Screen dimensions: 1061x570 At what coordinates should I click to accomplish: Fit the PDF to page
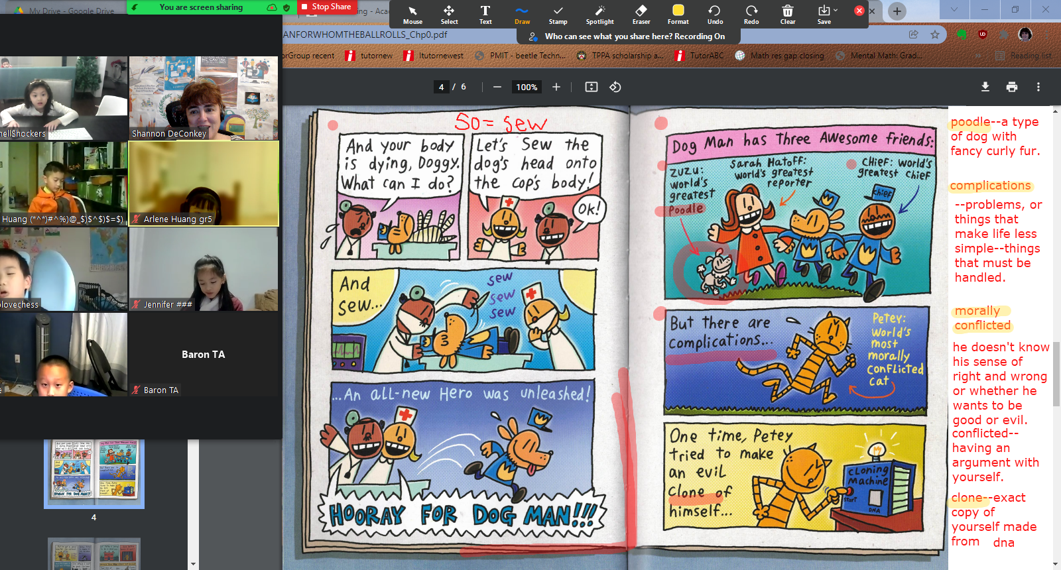tap(592, 87)
